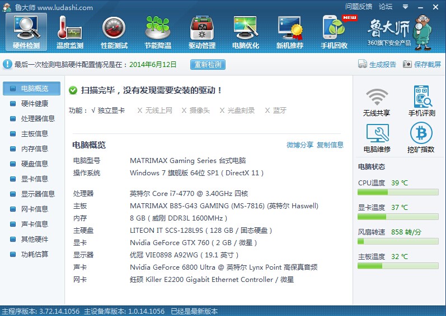446x316 pixels.
Task: Click the blue info exclamation icon
Action: coord(7,64)
